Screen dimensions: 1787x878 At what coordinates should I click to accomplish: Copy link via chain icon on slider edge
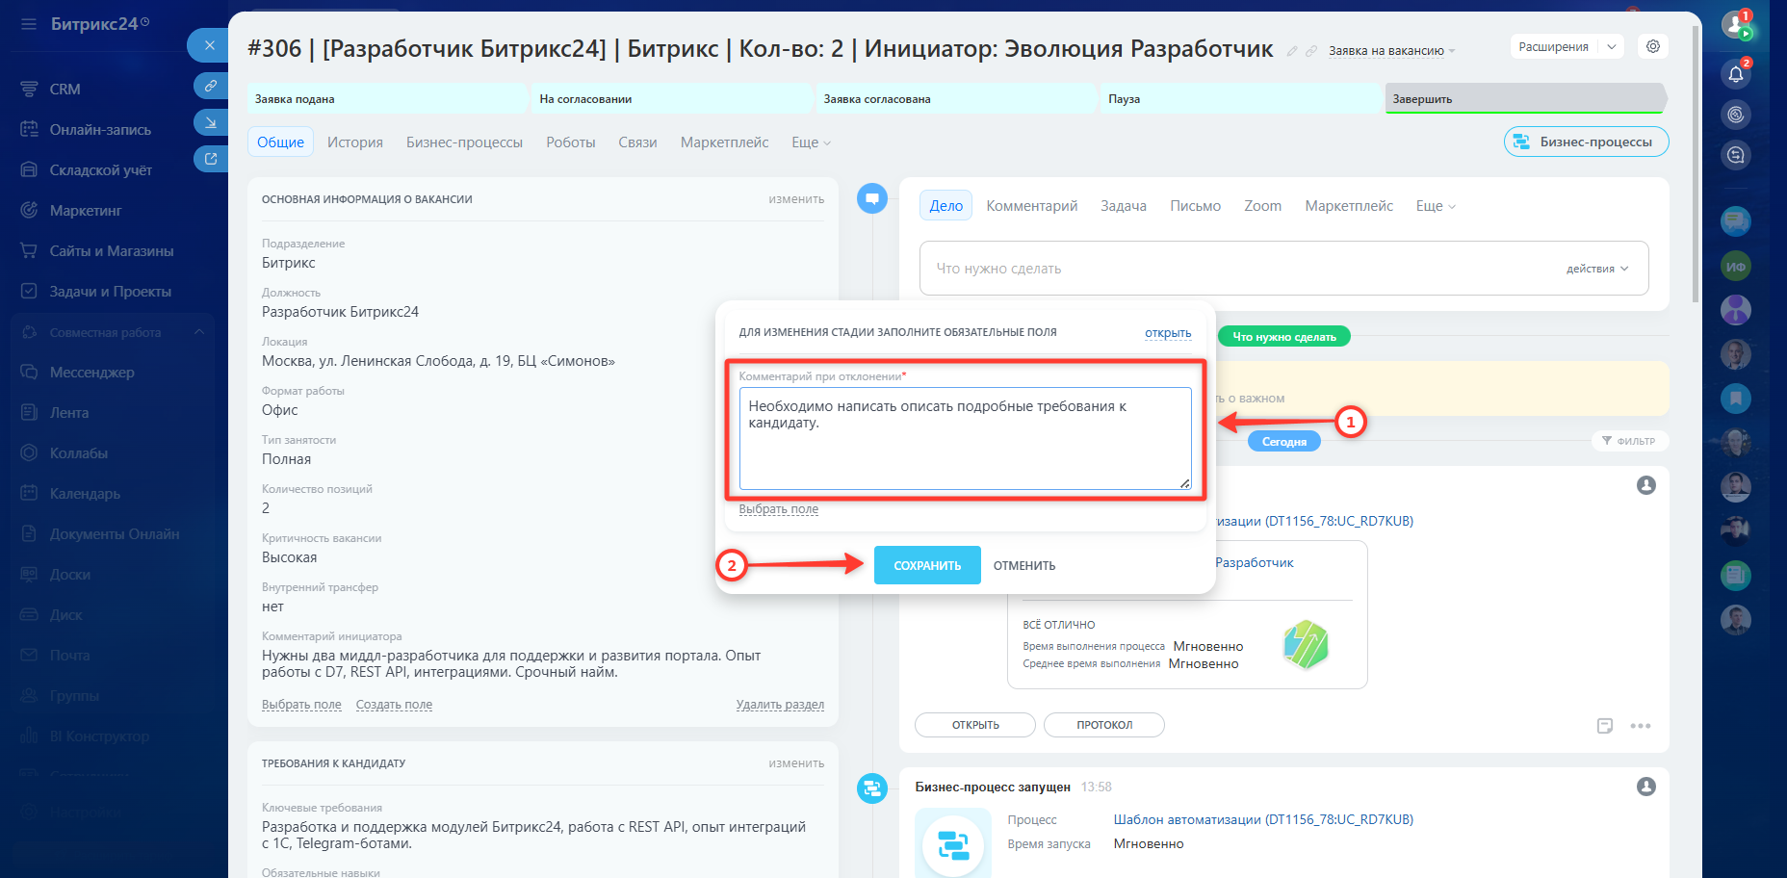pos(210,86)
